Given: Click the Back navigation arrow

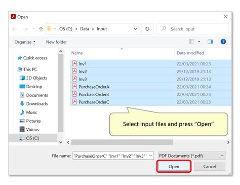Looking at the screenshot, I should (x=15, y=29).
